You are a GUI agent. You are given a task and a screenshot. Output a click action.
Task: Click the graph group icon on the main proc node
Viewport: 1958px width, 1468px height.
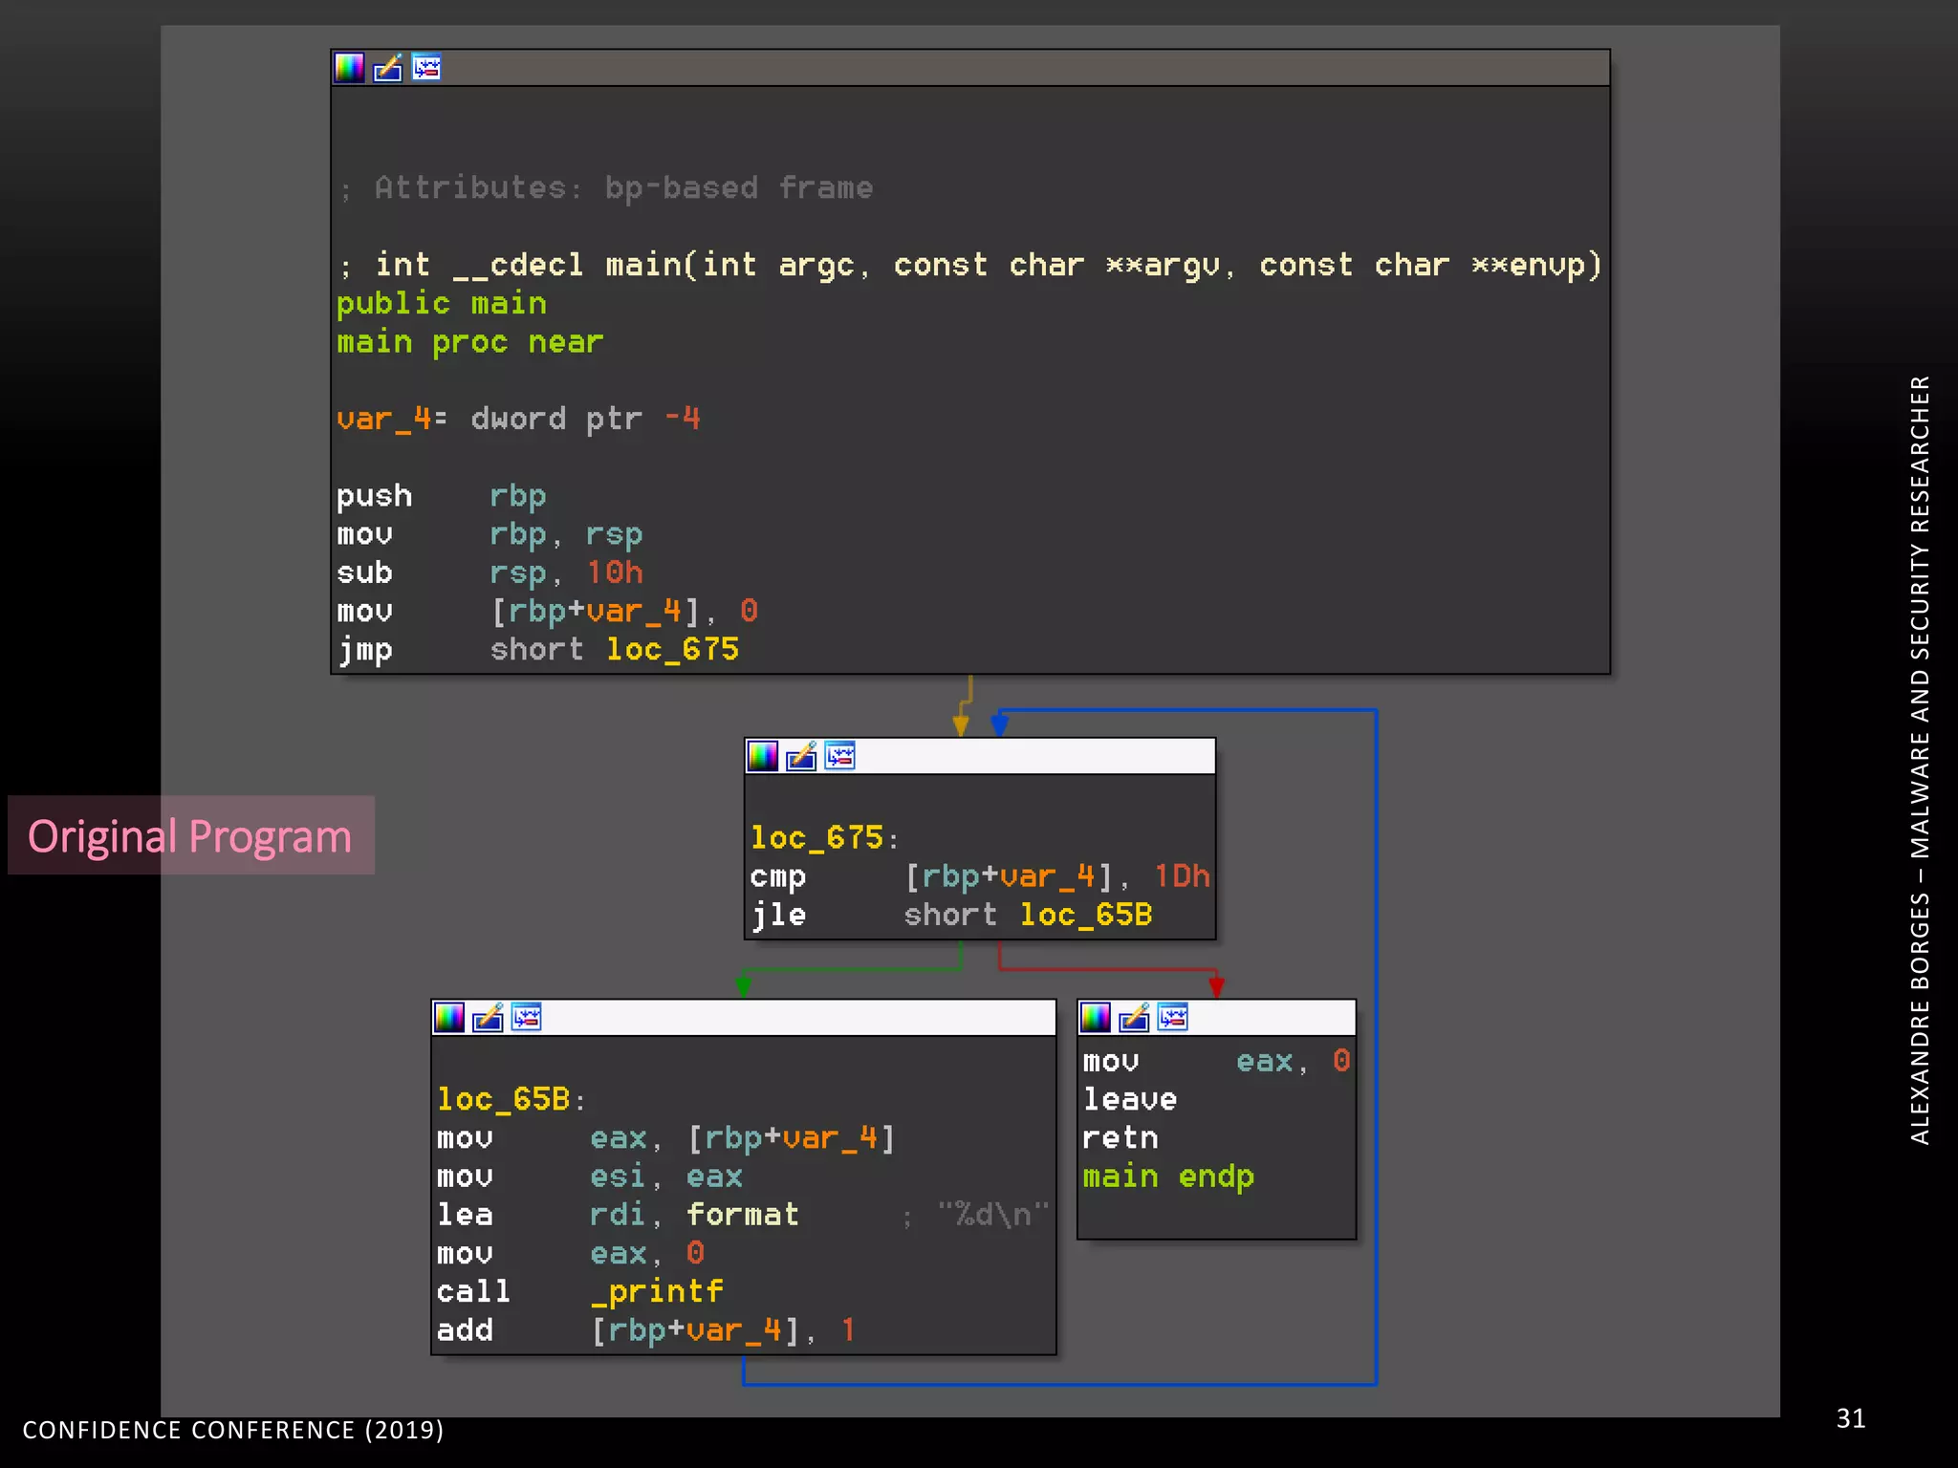coord(426,68)
